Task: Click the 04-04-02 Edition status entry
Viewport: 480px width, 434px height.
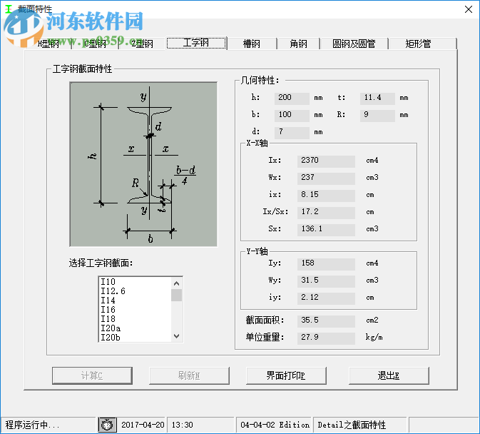Action: (275, 425)
